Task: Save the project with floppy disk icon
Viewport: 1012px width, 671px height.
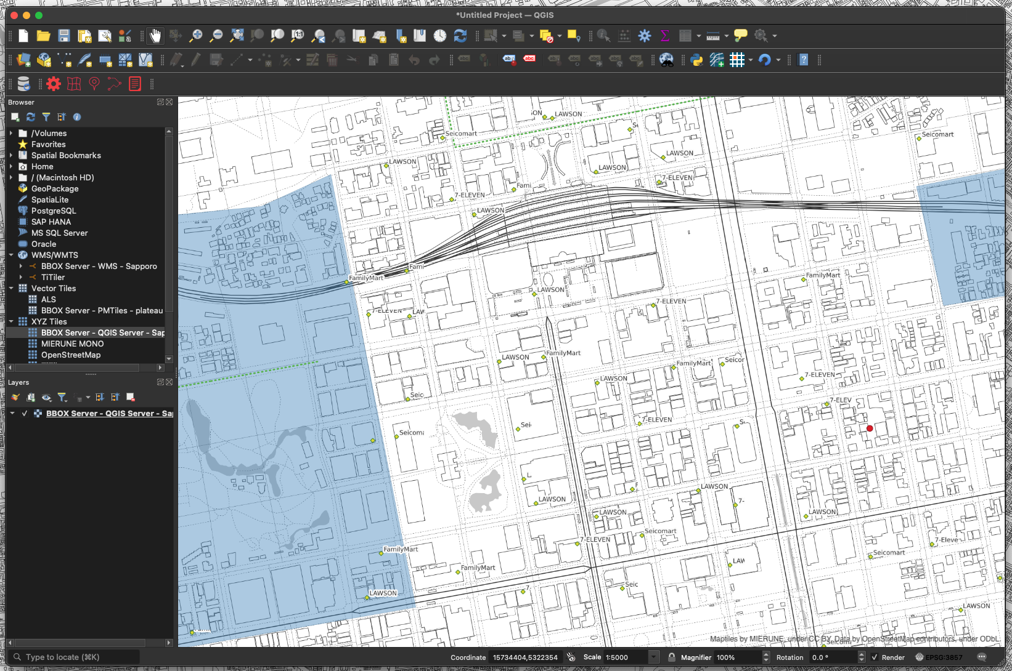Action: pyautogui.click(x=64, y=36)
